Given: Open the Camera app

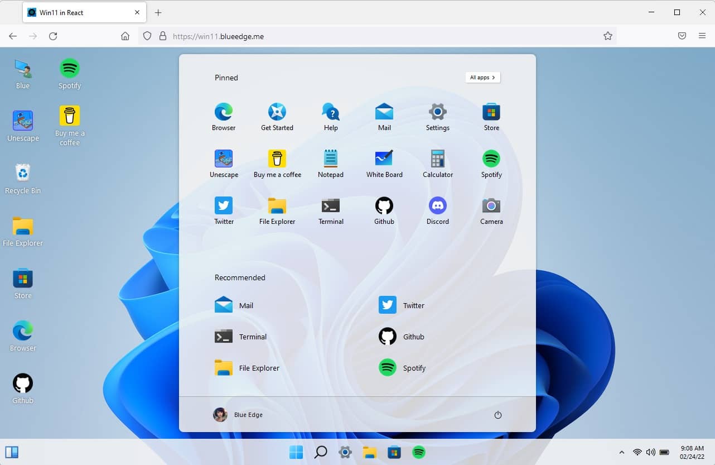Looking at the screenshot, I should (491, 211).
